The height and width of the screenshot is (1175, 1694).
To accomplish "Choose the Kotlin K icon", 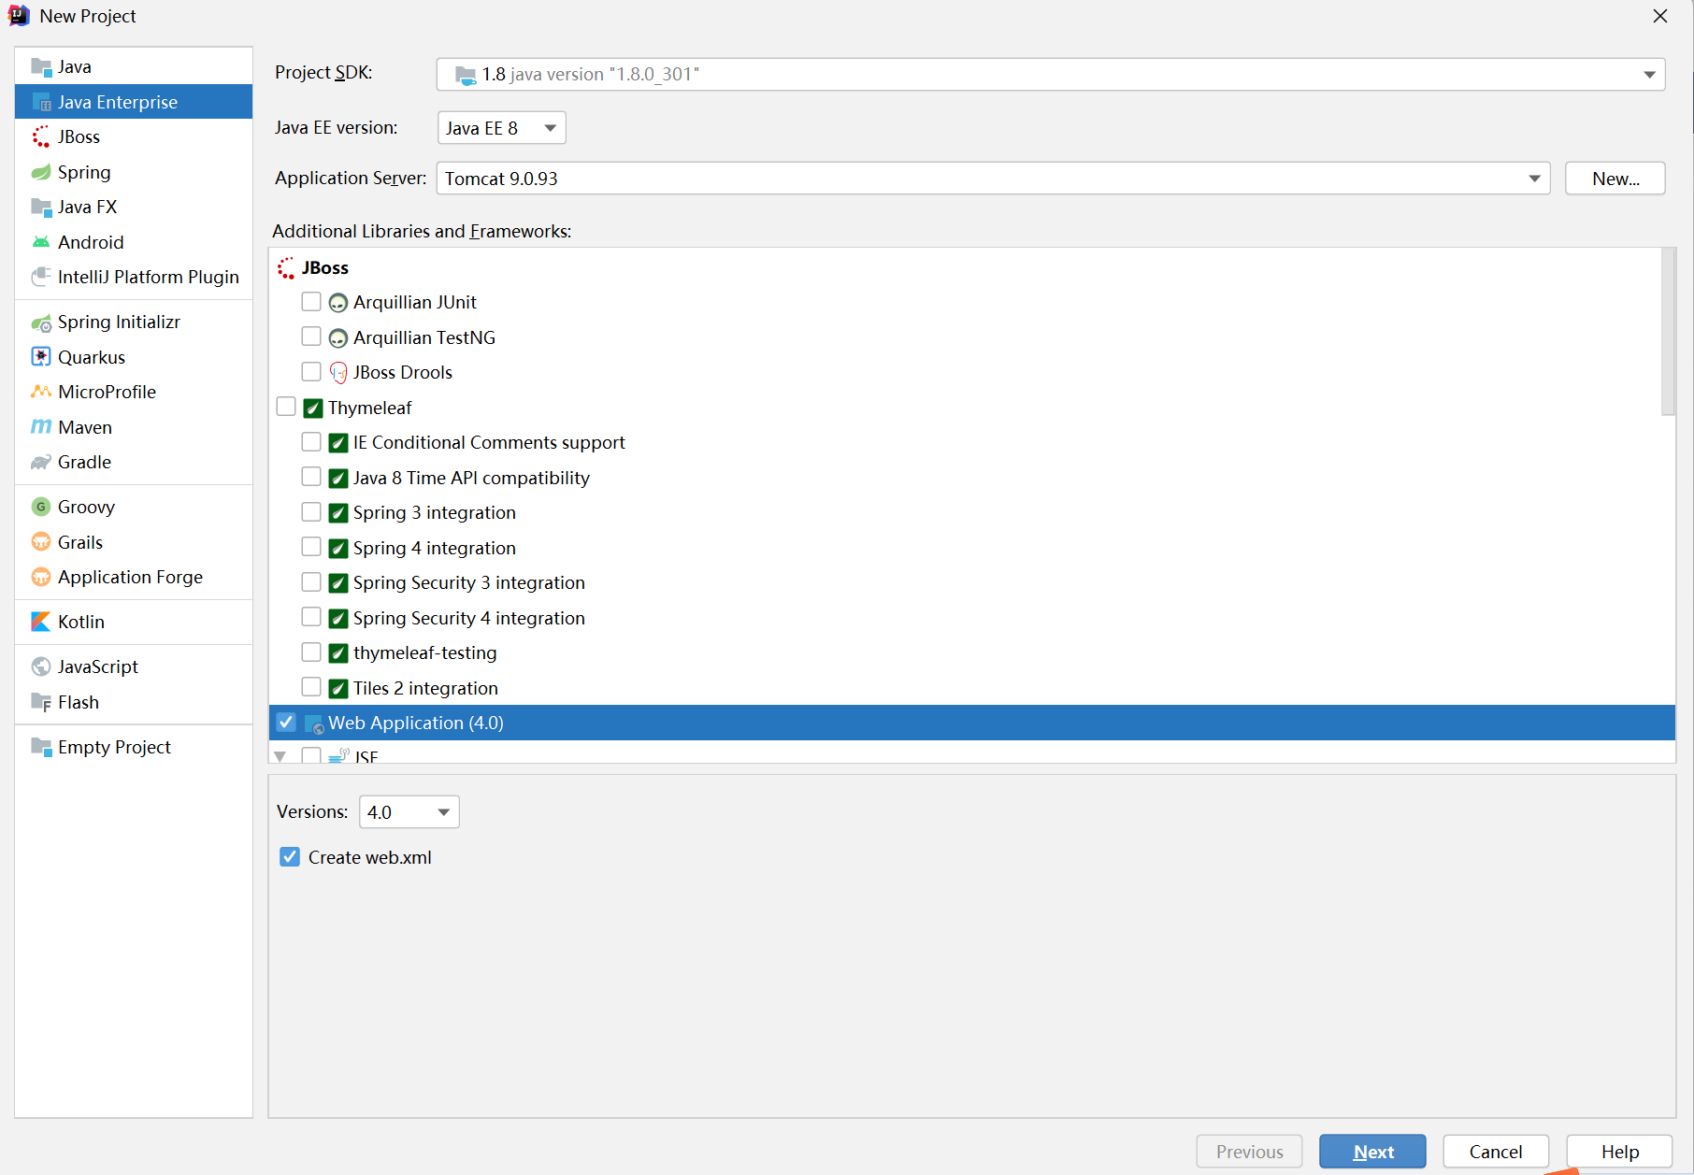I will 41,622.
